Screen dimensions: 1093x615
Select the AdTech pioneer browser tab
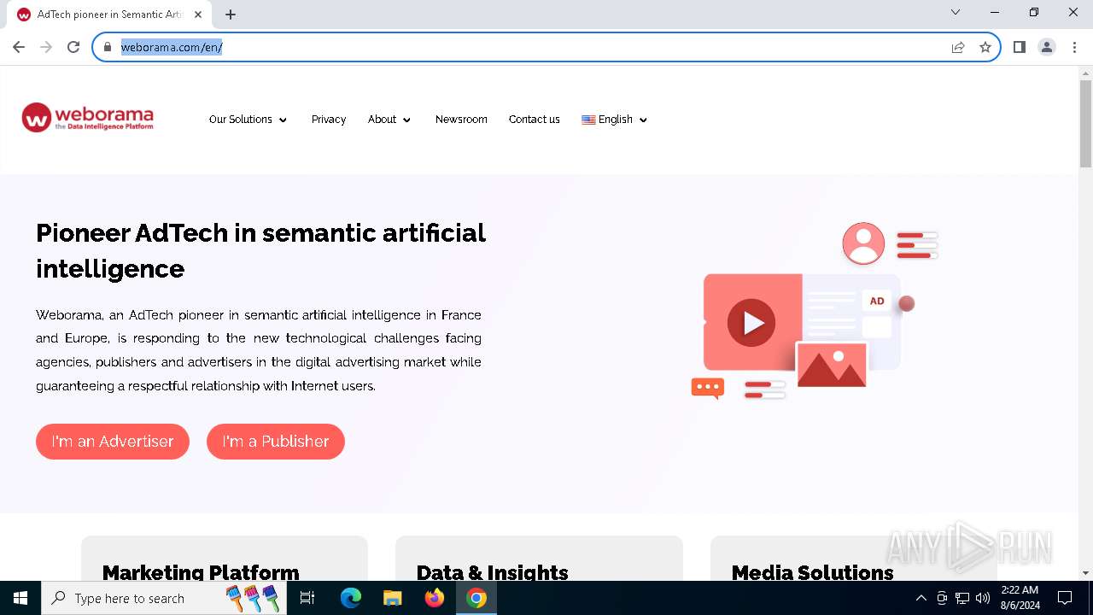pyautogui.click(x=111, y=15)
